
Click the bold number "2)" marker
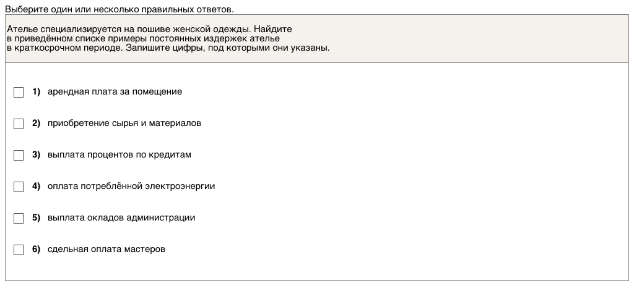(36, 123)
